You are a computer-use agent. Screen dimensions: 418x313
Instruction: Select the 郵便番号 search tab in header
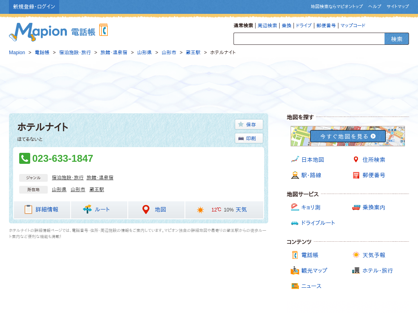point(326,26)
